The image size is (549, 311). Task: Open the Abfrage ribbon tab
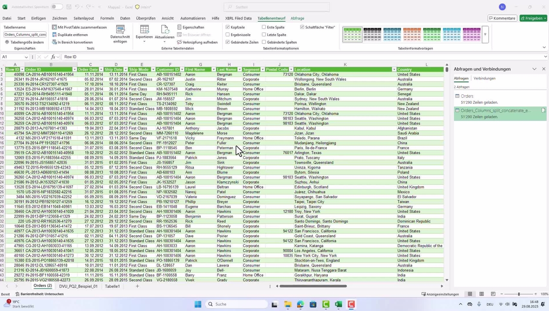coord(297,18)
